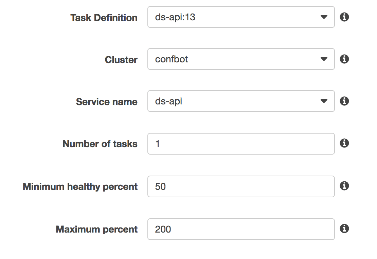Click the arrow on the Service name dropdown
Viewport: 377px width, 259px height.
pyautogui.click(x=324, y=101)
